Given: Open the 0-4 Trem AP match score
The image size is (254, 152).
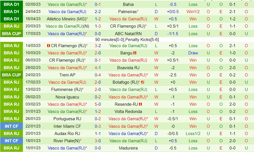Looking at the screenshot, I should (98, 75).
